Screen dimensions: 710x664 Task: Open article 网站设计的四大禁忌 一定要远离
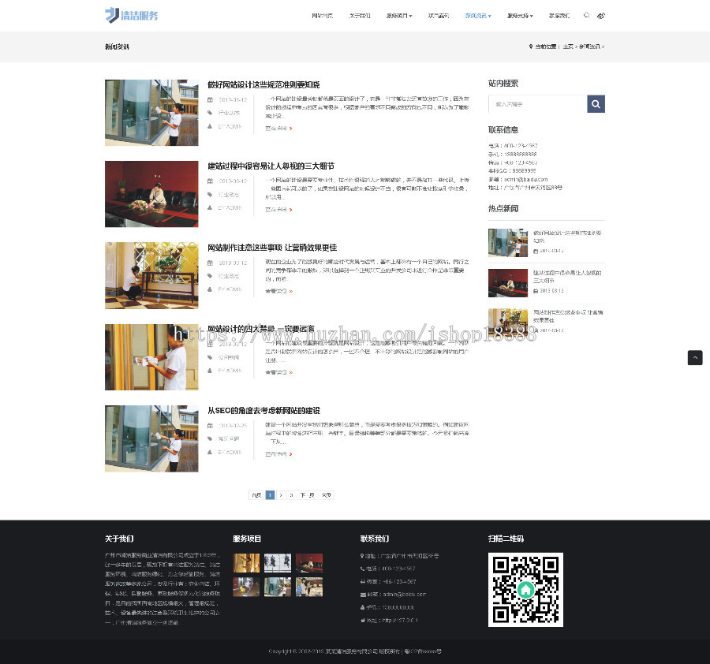tap(261, 329)
